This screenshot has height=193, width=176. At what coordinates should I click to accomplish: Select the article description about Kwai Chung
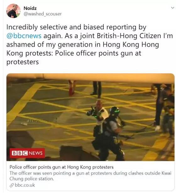(91, 176)
